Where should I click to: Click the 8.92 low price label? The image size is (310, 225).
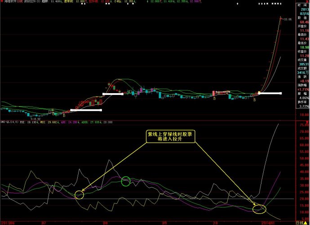pyautogui.click(x=37, y=119)
